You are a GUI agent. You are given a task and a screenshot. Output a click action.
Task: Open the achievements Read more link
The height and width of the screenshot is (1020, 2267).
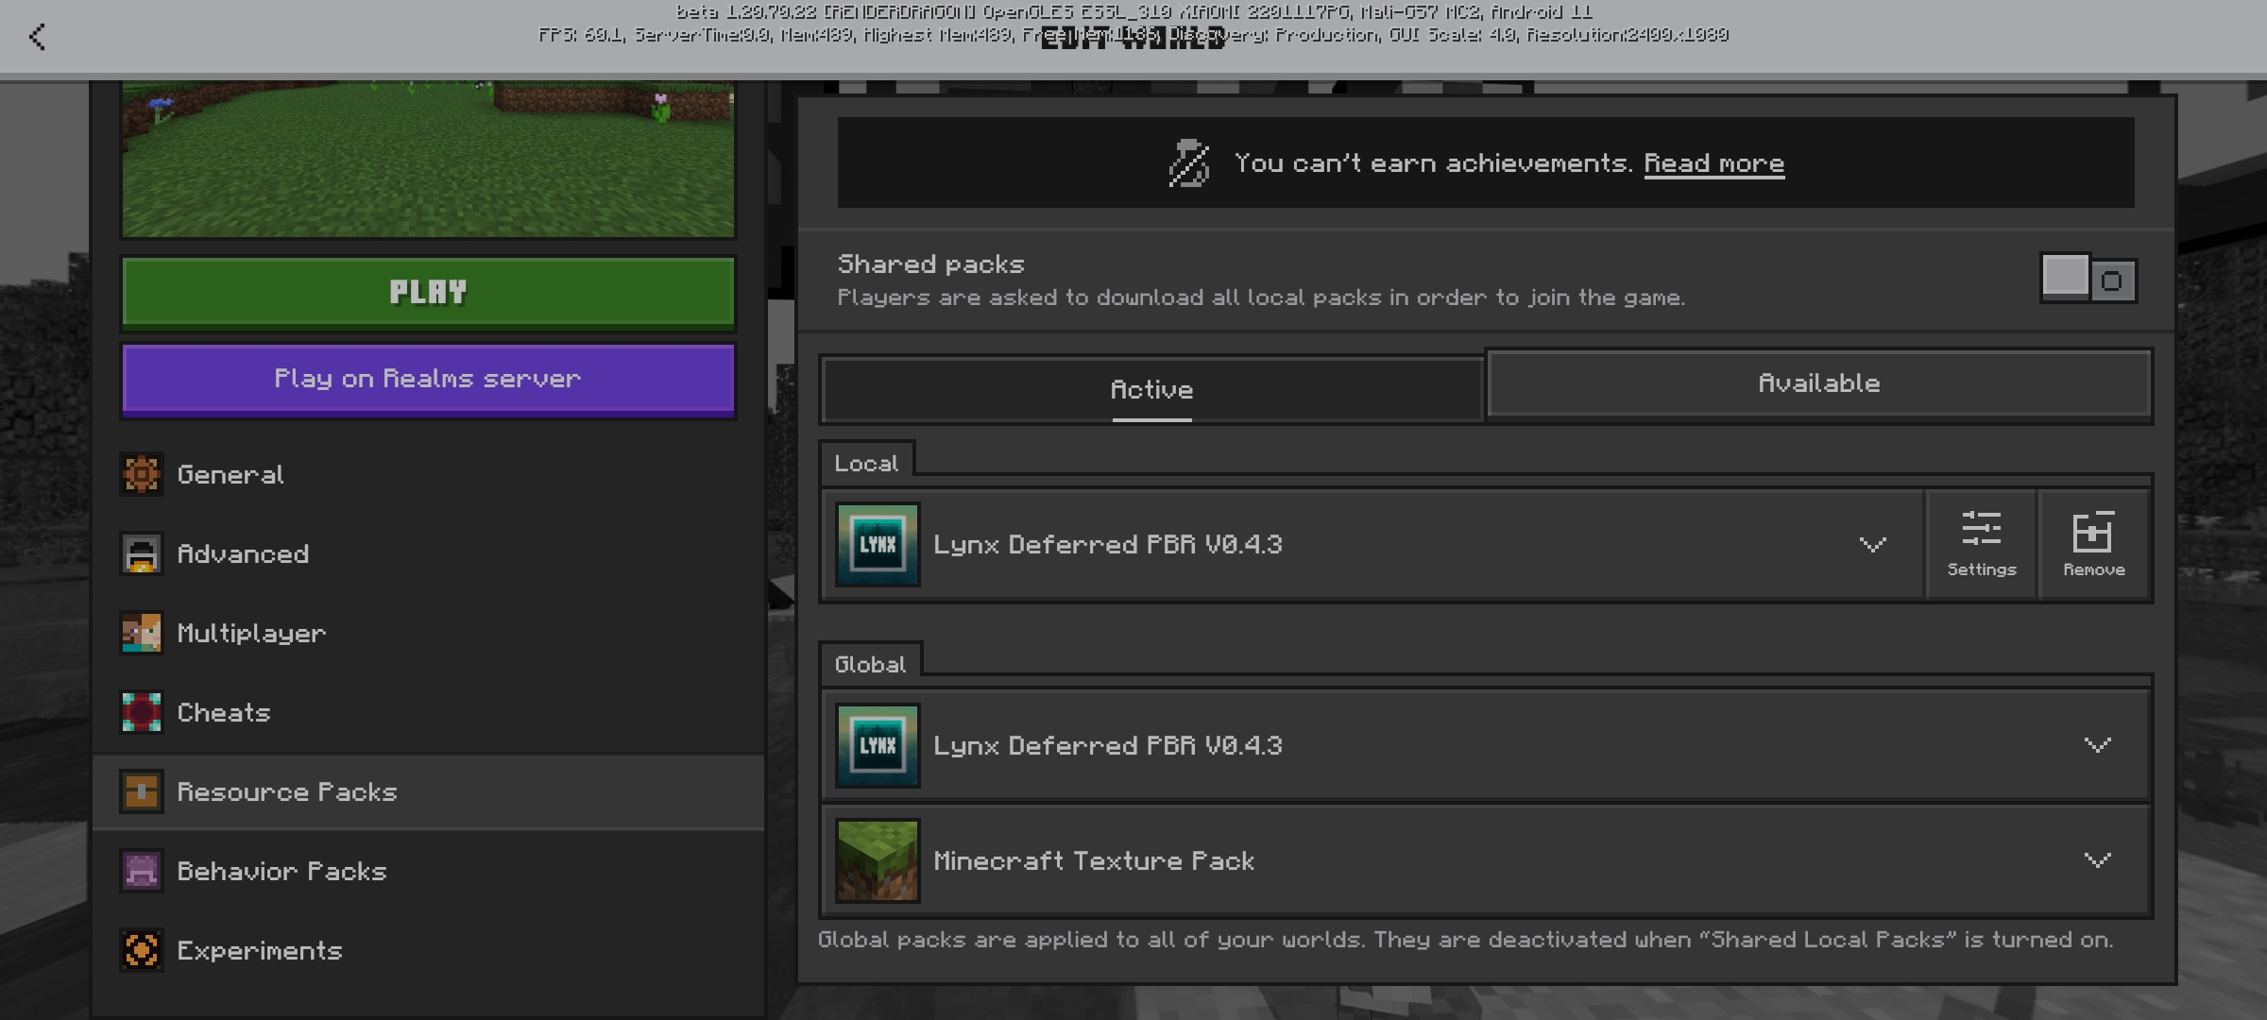[x=1713, y=163]
